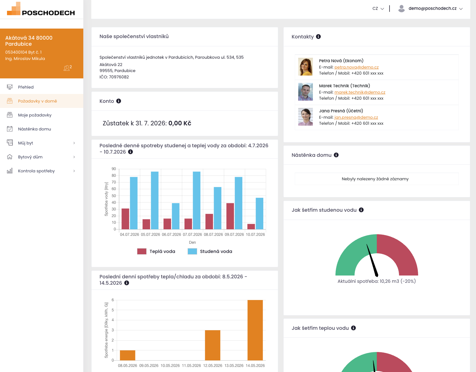Select Nástěnka domu in the sidebar
The height and width of the screenshot is (372, 476).
pyautogui.click(x=42, y=129)
